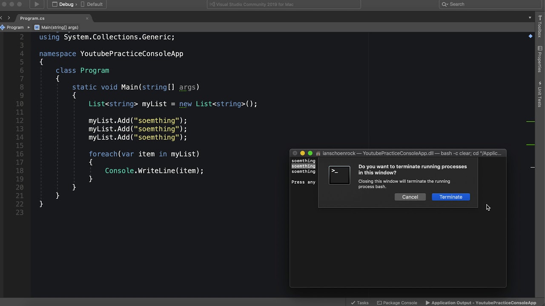Click Cancel in the Terminal dialog
545x306 pixels.
pyautogui.click(x=410, y=197)
